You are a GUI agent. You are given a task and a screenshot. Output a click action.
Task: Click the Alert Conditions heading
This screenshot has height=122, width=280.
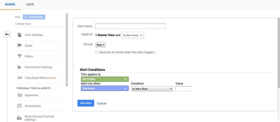[x=92, y=70]
